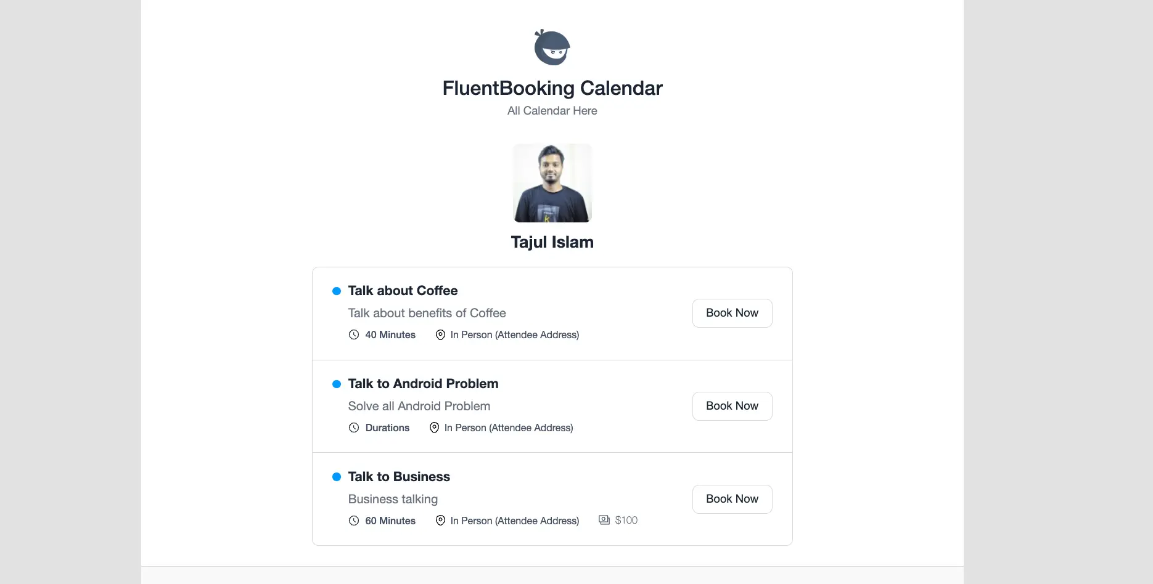The height and width of the screenshot is (584, 1153).
Task: Click the payment icon beside $100
Action: (604, 521)
